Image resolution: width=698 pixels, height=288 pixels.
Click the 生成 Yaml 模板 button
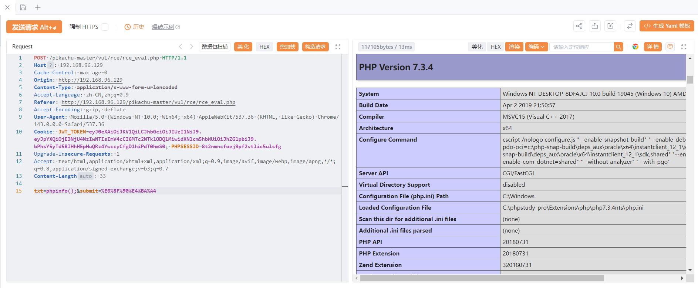coord(667,26)
